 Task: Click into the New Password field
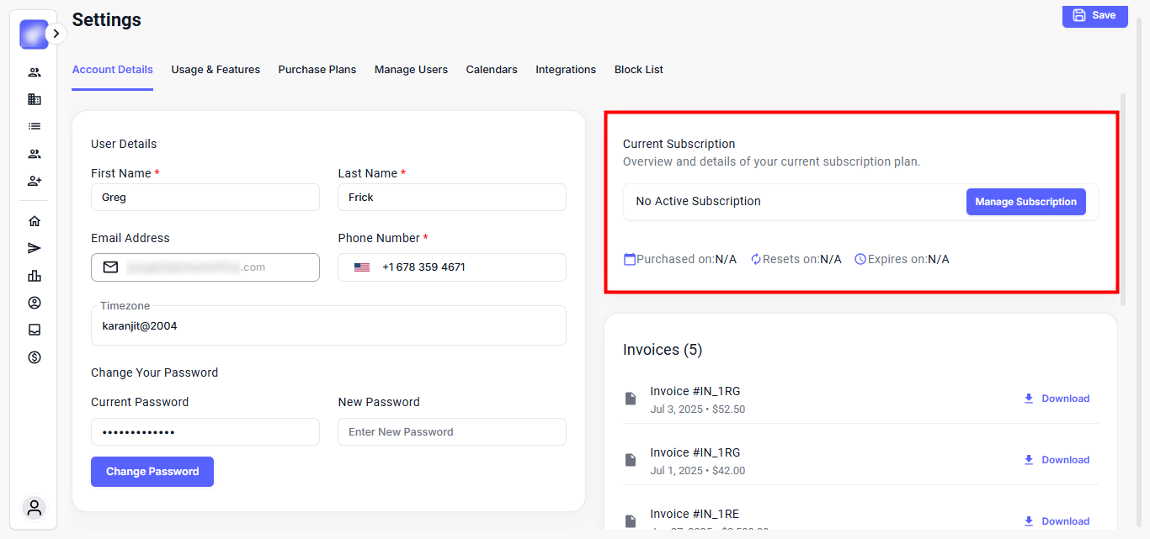pos(452,432)
